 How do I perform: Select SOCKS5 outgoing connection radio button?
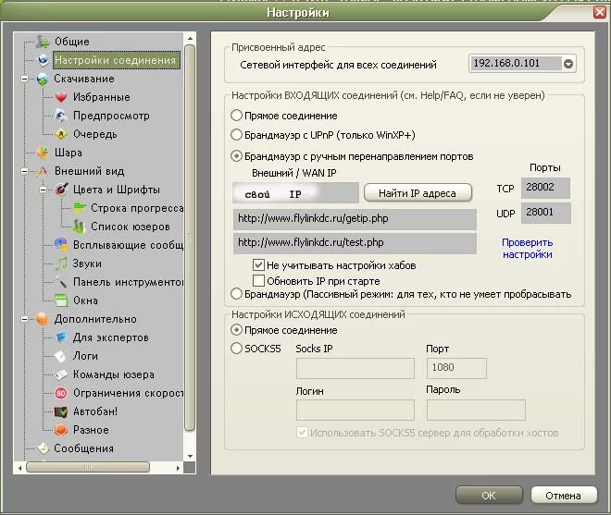pyautogui.click(x=236, y=348)
